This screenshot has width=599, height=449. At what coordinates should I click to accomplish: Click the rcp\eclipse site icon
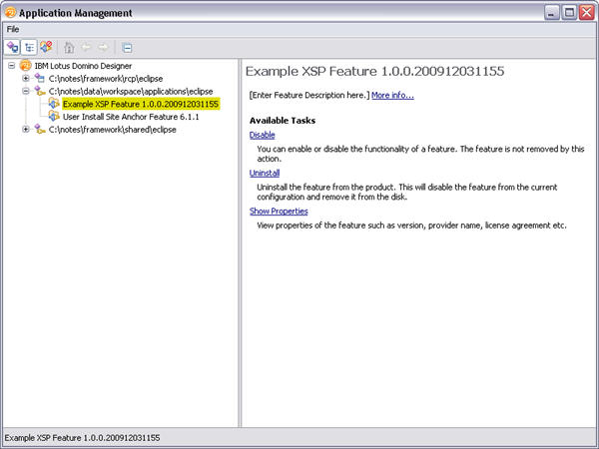coord(40,78)
